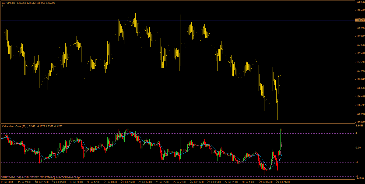This screenshot has height=184, width=365.
Task: Click the 27 Jul 05:00 time label
Action: [x=214, y=182]
